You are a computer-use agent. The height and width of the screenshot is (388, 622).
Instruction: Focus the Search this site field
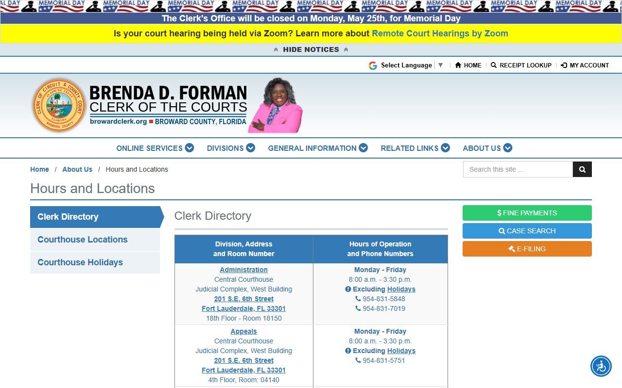click(x=518, y=169)
